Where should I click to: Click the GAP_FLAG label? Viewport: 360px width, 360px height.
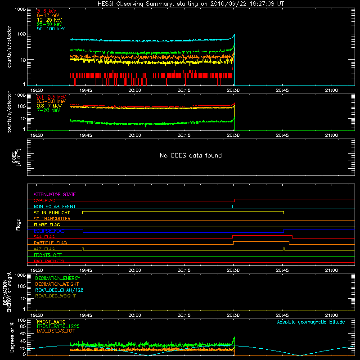coord(44,200)
